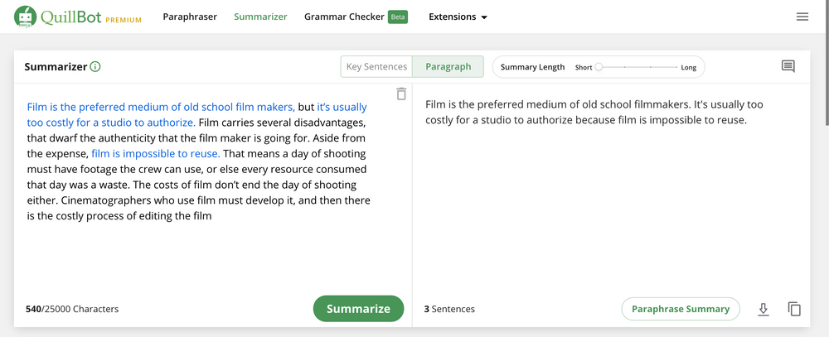The height and width of the screenshot is (337, 829).
Task: Click inside the source text input area
Action: pyautogui.click(x=199, y=257)
